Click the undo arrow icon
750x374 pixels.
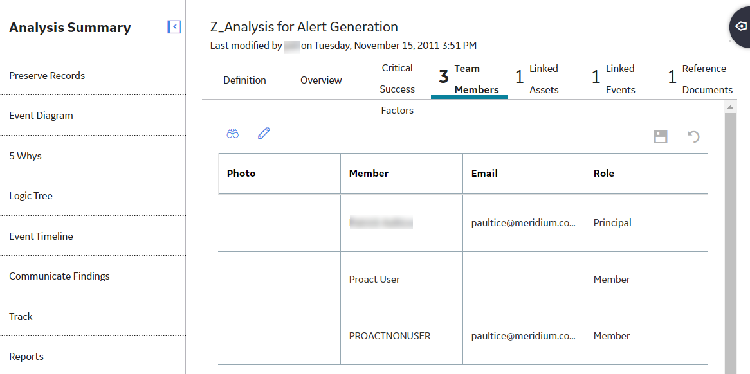point(693,137)
